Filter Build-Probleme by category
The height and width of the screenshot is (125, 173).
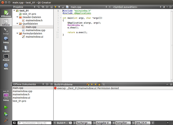point(104,84)
